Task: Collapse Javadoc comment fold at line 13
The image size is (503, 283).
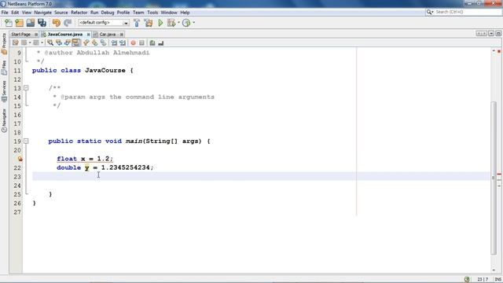Action: 26,88
